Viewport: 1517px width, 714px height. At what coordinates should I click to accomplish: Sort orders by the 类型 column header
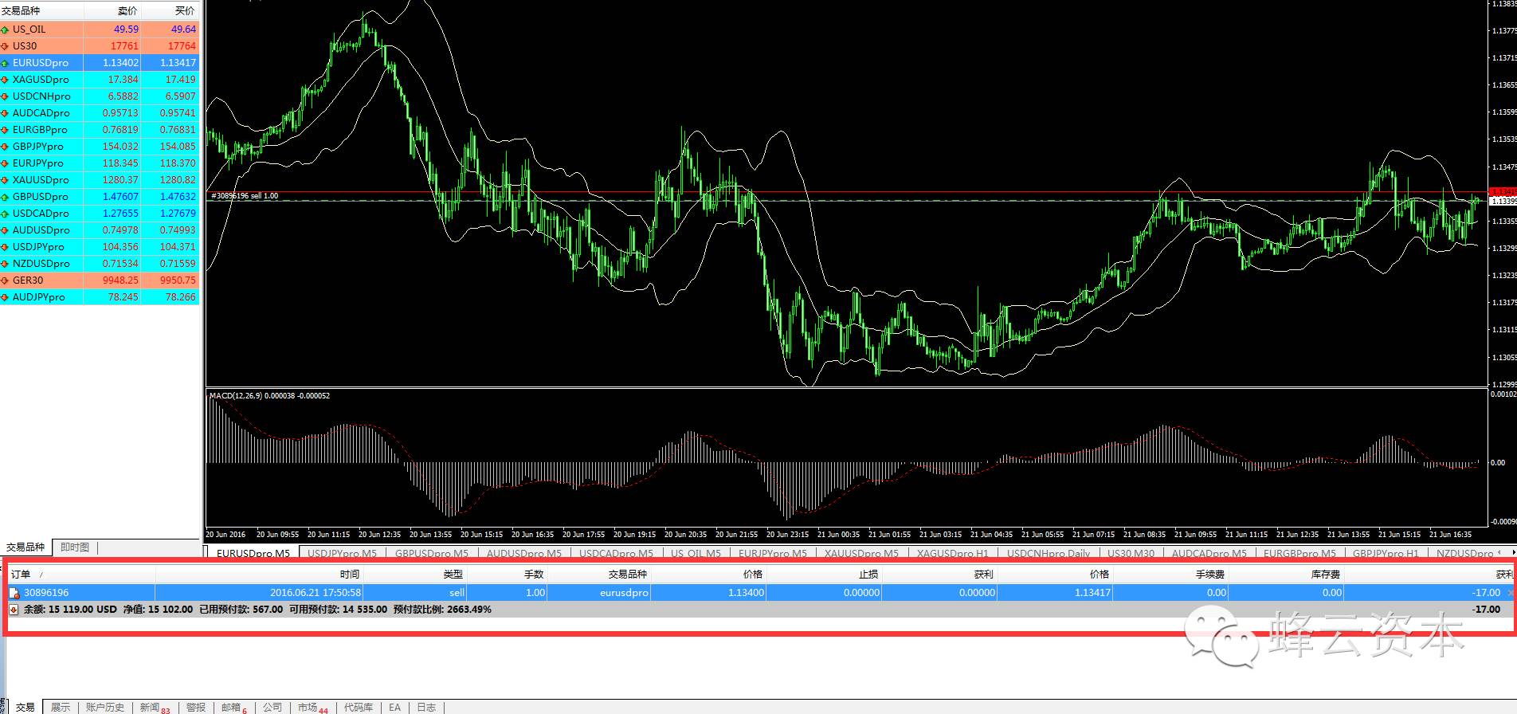pyautogui.click(x=415, y=575)
